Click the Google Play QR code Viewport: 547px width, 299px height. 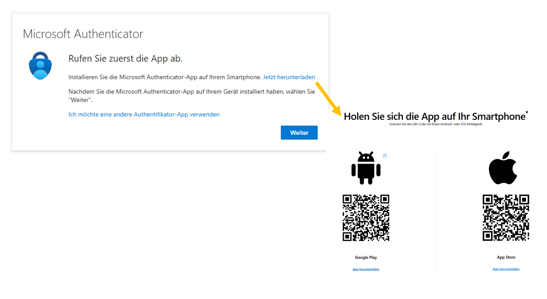(x=366, y=218)
